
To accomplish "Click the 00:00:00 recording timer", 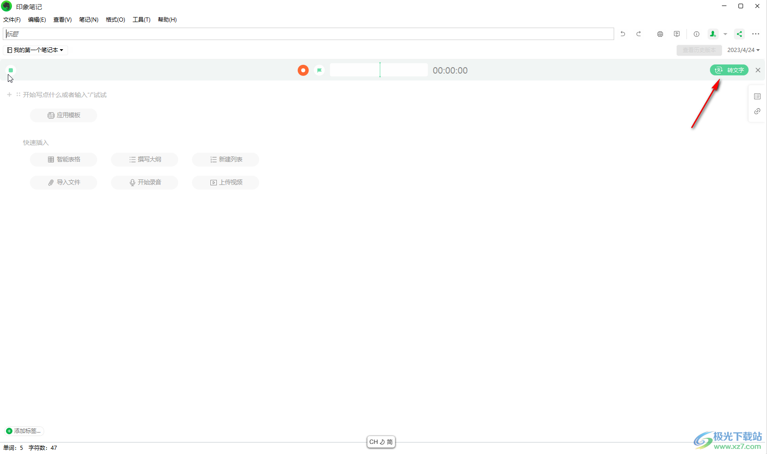I will (450, 70).
